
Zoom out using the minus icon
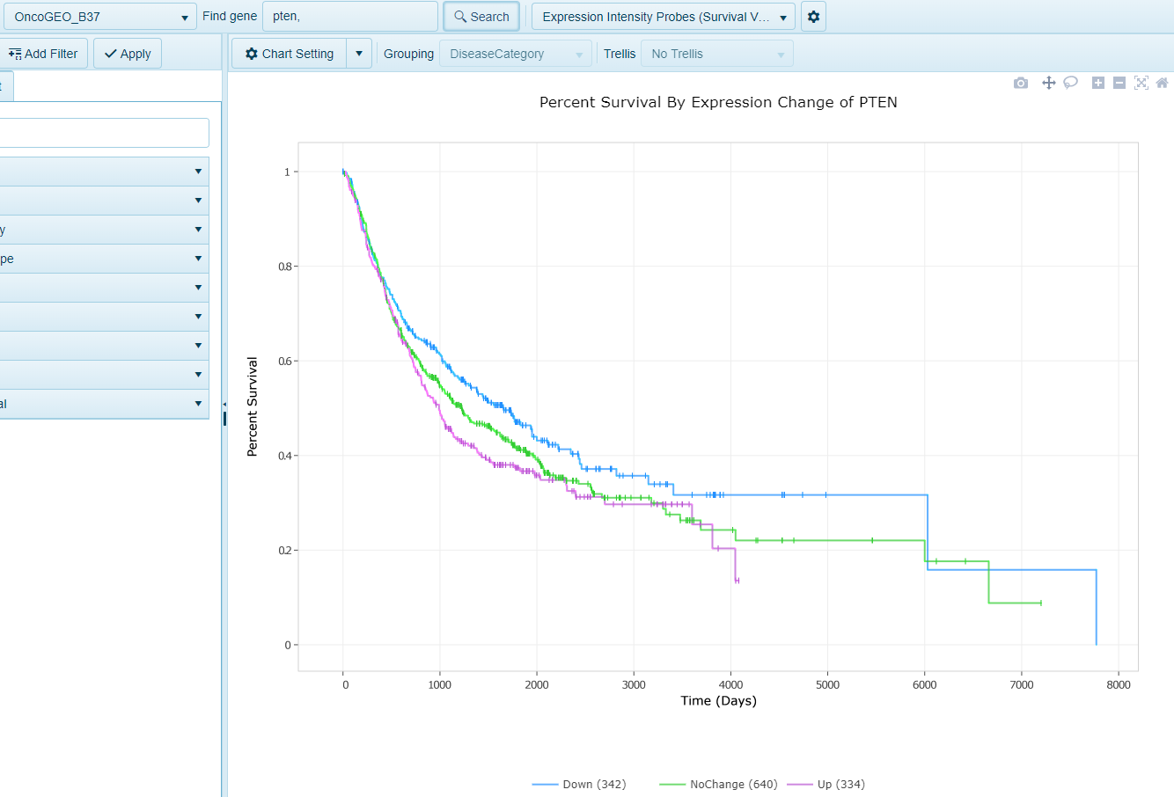point(1119,82)
